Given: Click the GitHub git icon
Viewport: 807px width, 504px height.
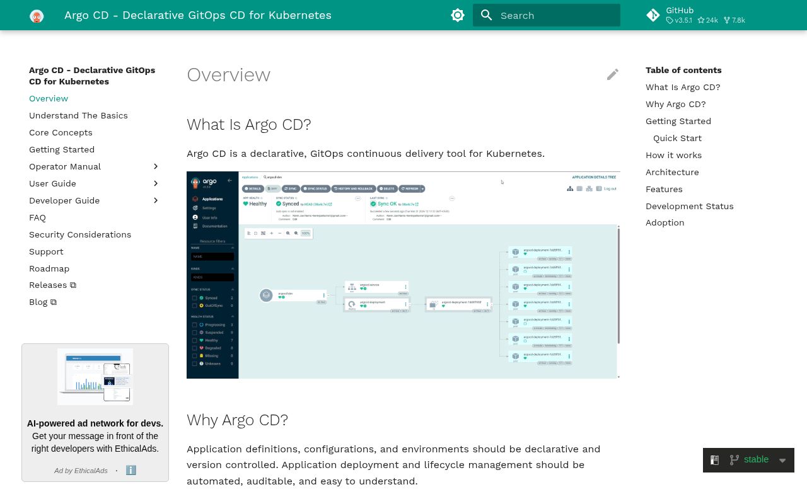Looking at the screenshot, I should click(x=653, y=15).
